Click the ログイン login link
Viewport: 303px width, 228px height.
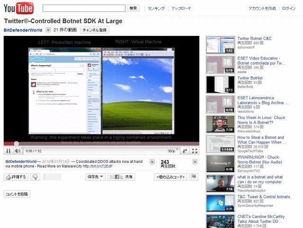pos(289,8)
